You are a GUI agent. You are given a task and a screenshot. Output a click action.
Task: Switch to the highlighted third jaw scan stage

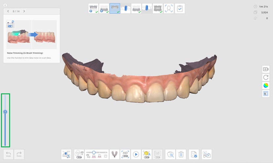(115, 9)
